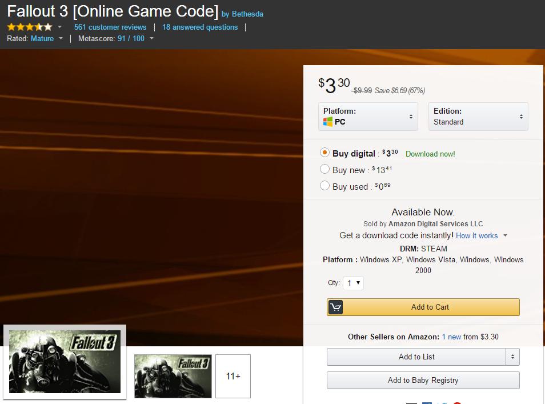Expand the Add to List arrow menu

tap(512, 357)
